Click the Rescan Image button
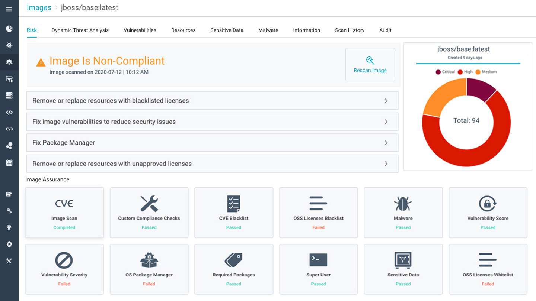This screenshot has width=536, height=301. 370,65
